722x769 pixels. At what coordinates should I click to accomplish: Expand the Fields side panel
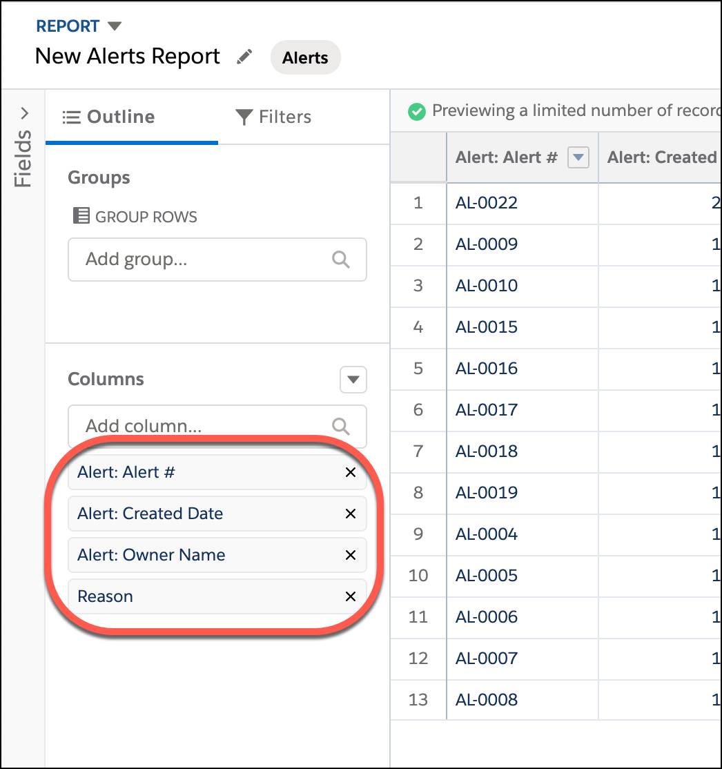[24, 113]
